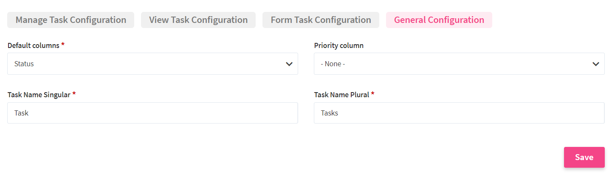The width and height of the screenshot is (612, 183).
Task: Save the general configuration
Action: coord(584,157)
